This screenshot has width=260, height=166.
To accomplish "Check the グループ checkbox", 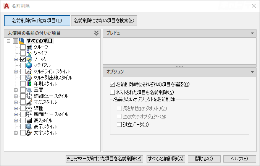I will [23, 47].
